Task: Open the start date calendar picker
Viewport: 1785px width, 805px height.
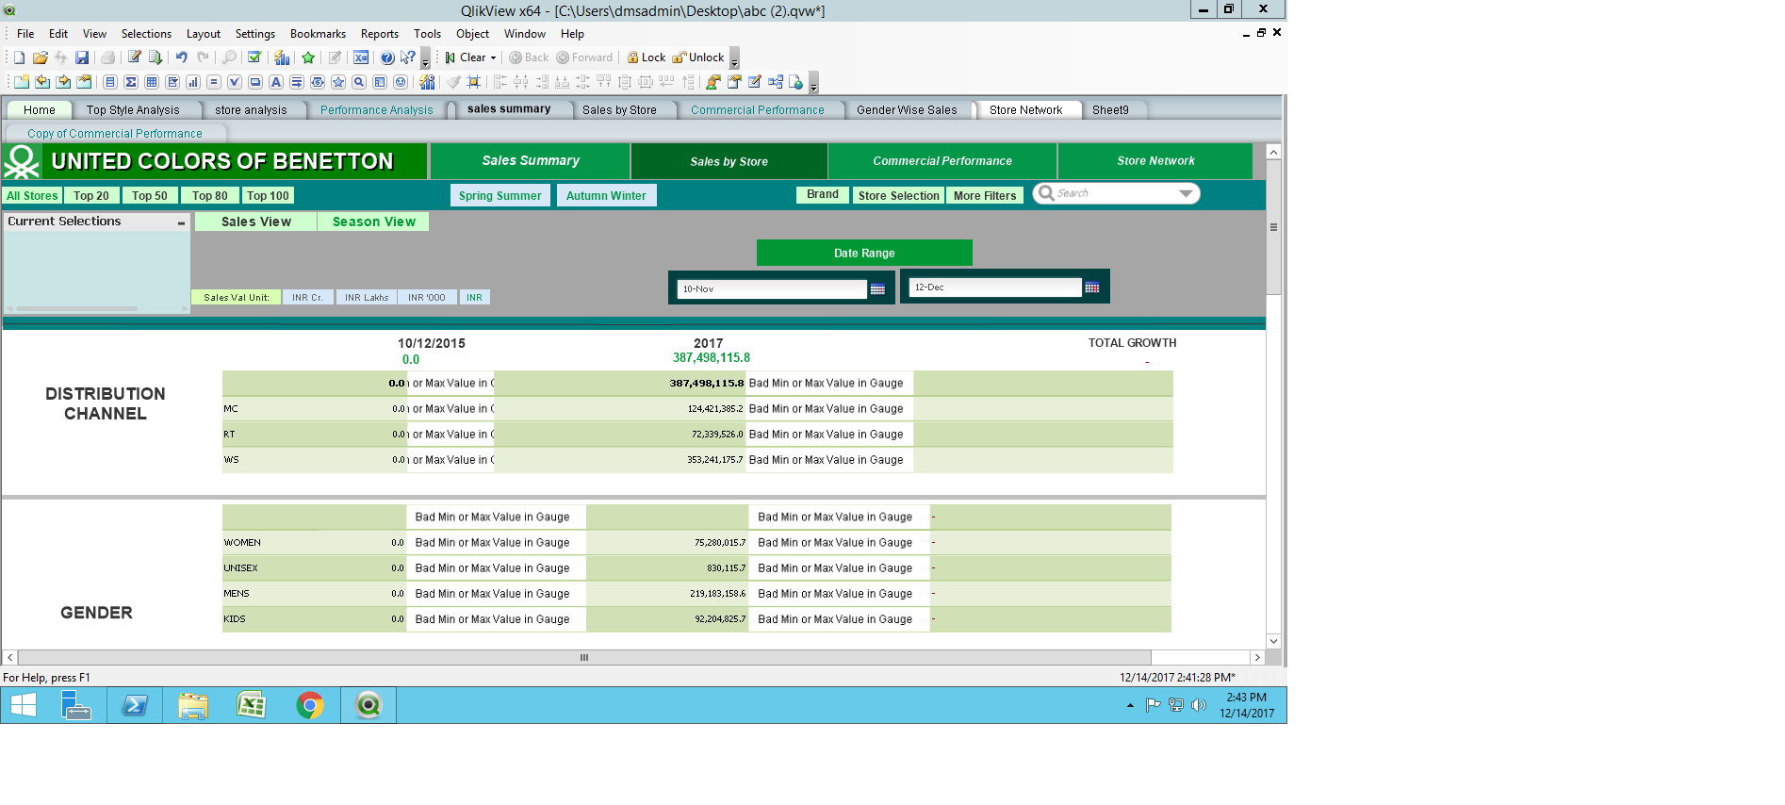Action: 877,289
